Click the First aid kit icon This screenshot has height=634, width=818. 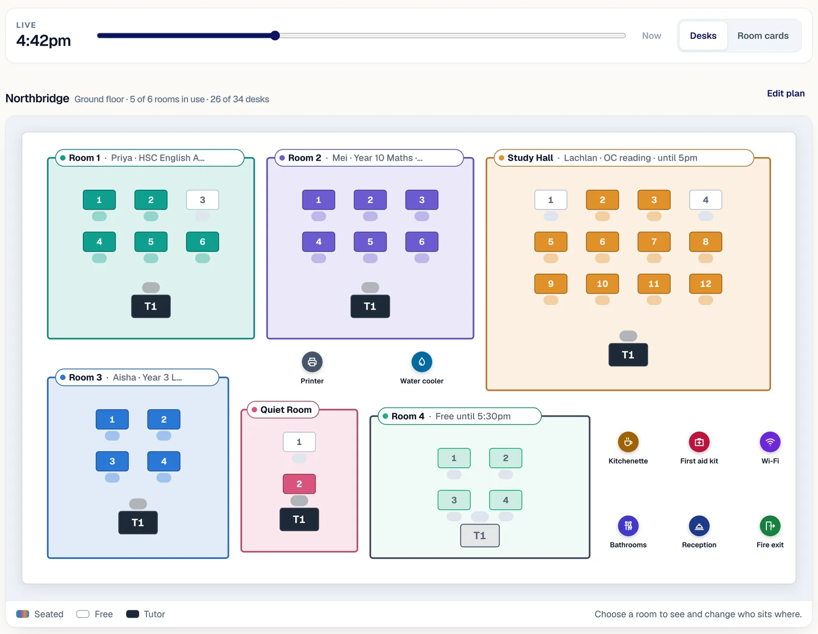click(x=699, y=442)
